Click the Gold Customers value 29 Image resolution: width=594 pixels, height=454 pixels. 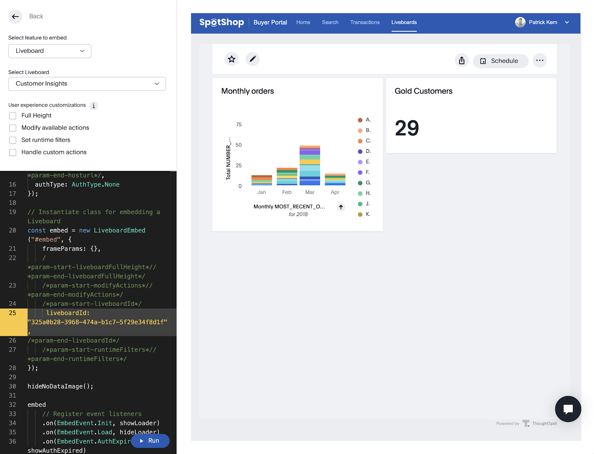(407, 128)
